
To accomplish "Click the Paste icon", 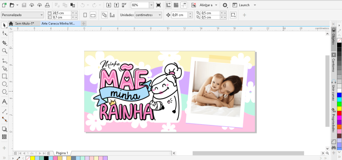I will point(73,5).
